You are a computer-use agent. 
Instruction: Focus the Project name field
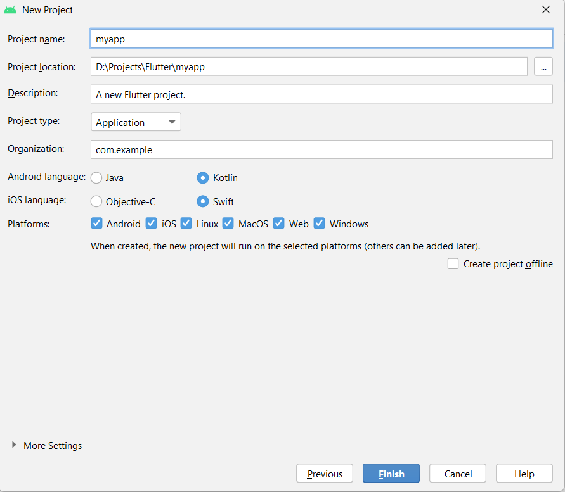tap(321, 39)
